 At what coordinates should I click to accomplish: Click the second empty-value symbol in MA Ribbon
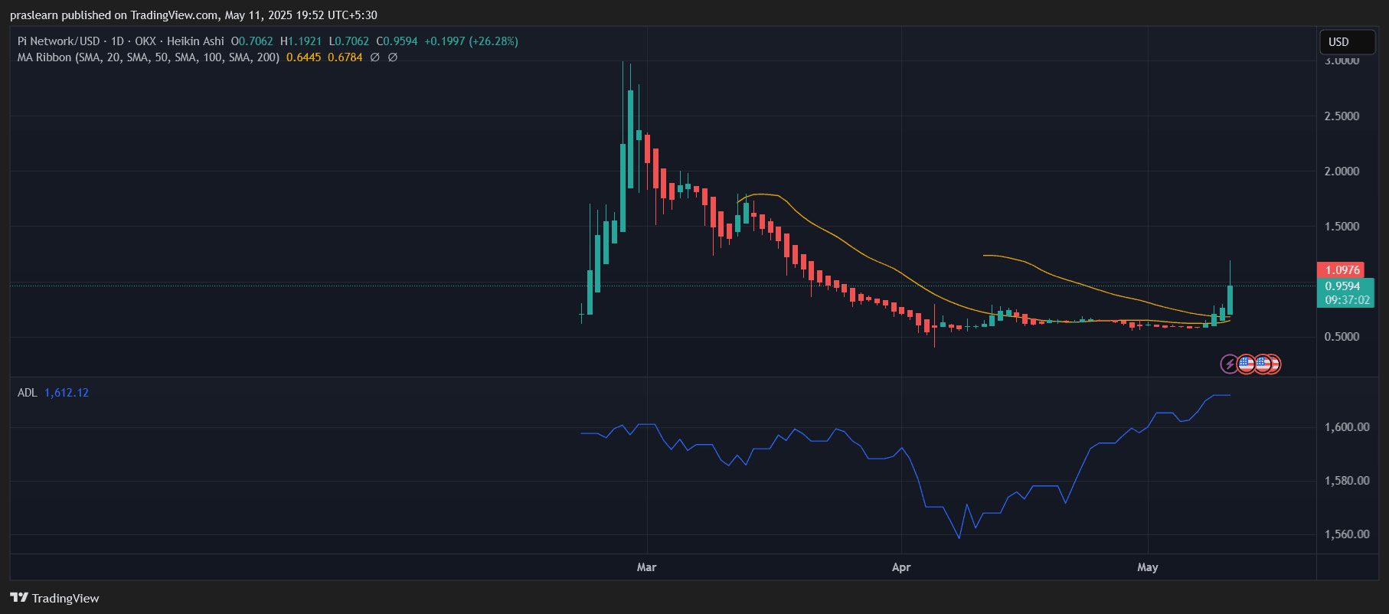[x=393, y=57]
